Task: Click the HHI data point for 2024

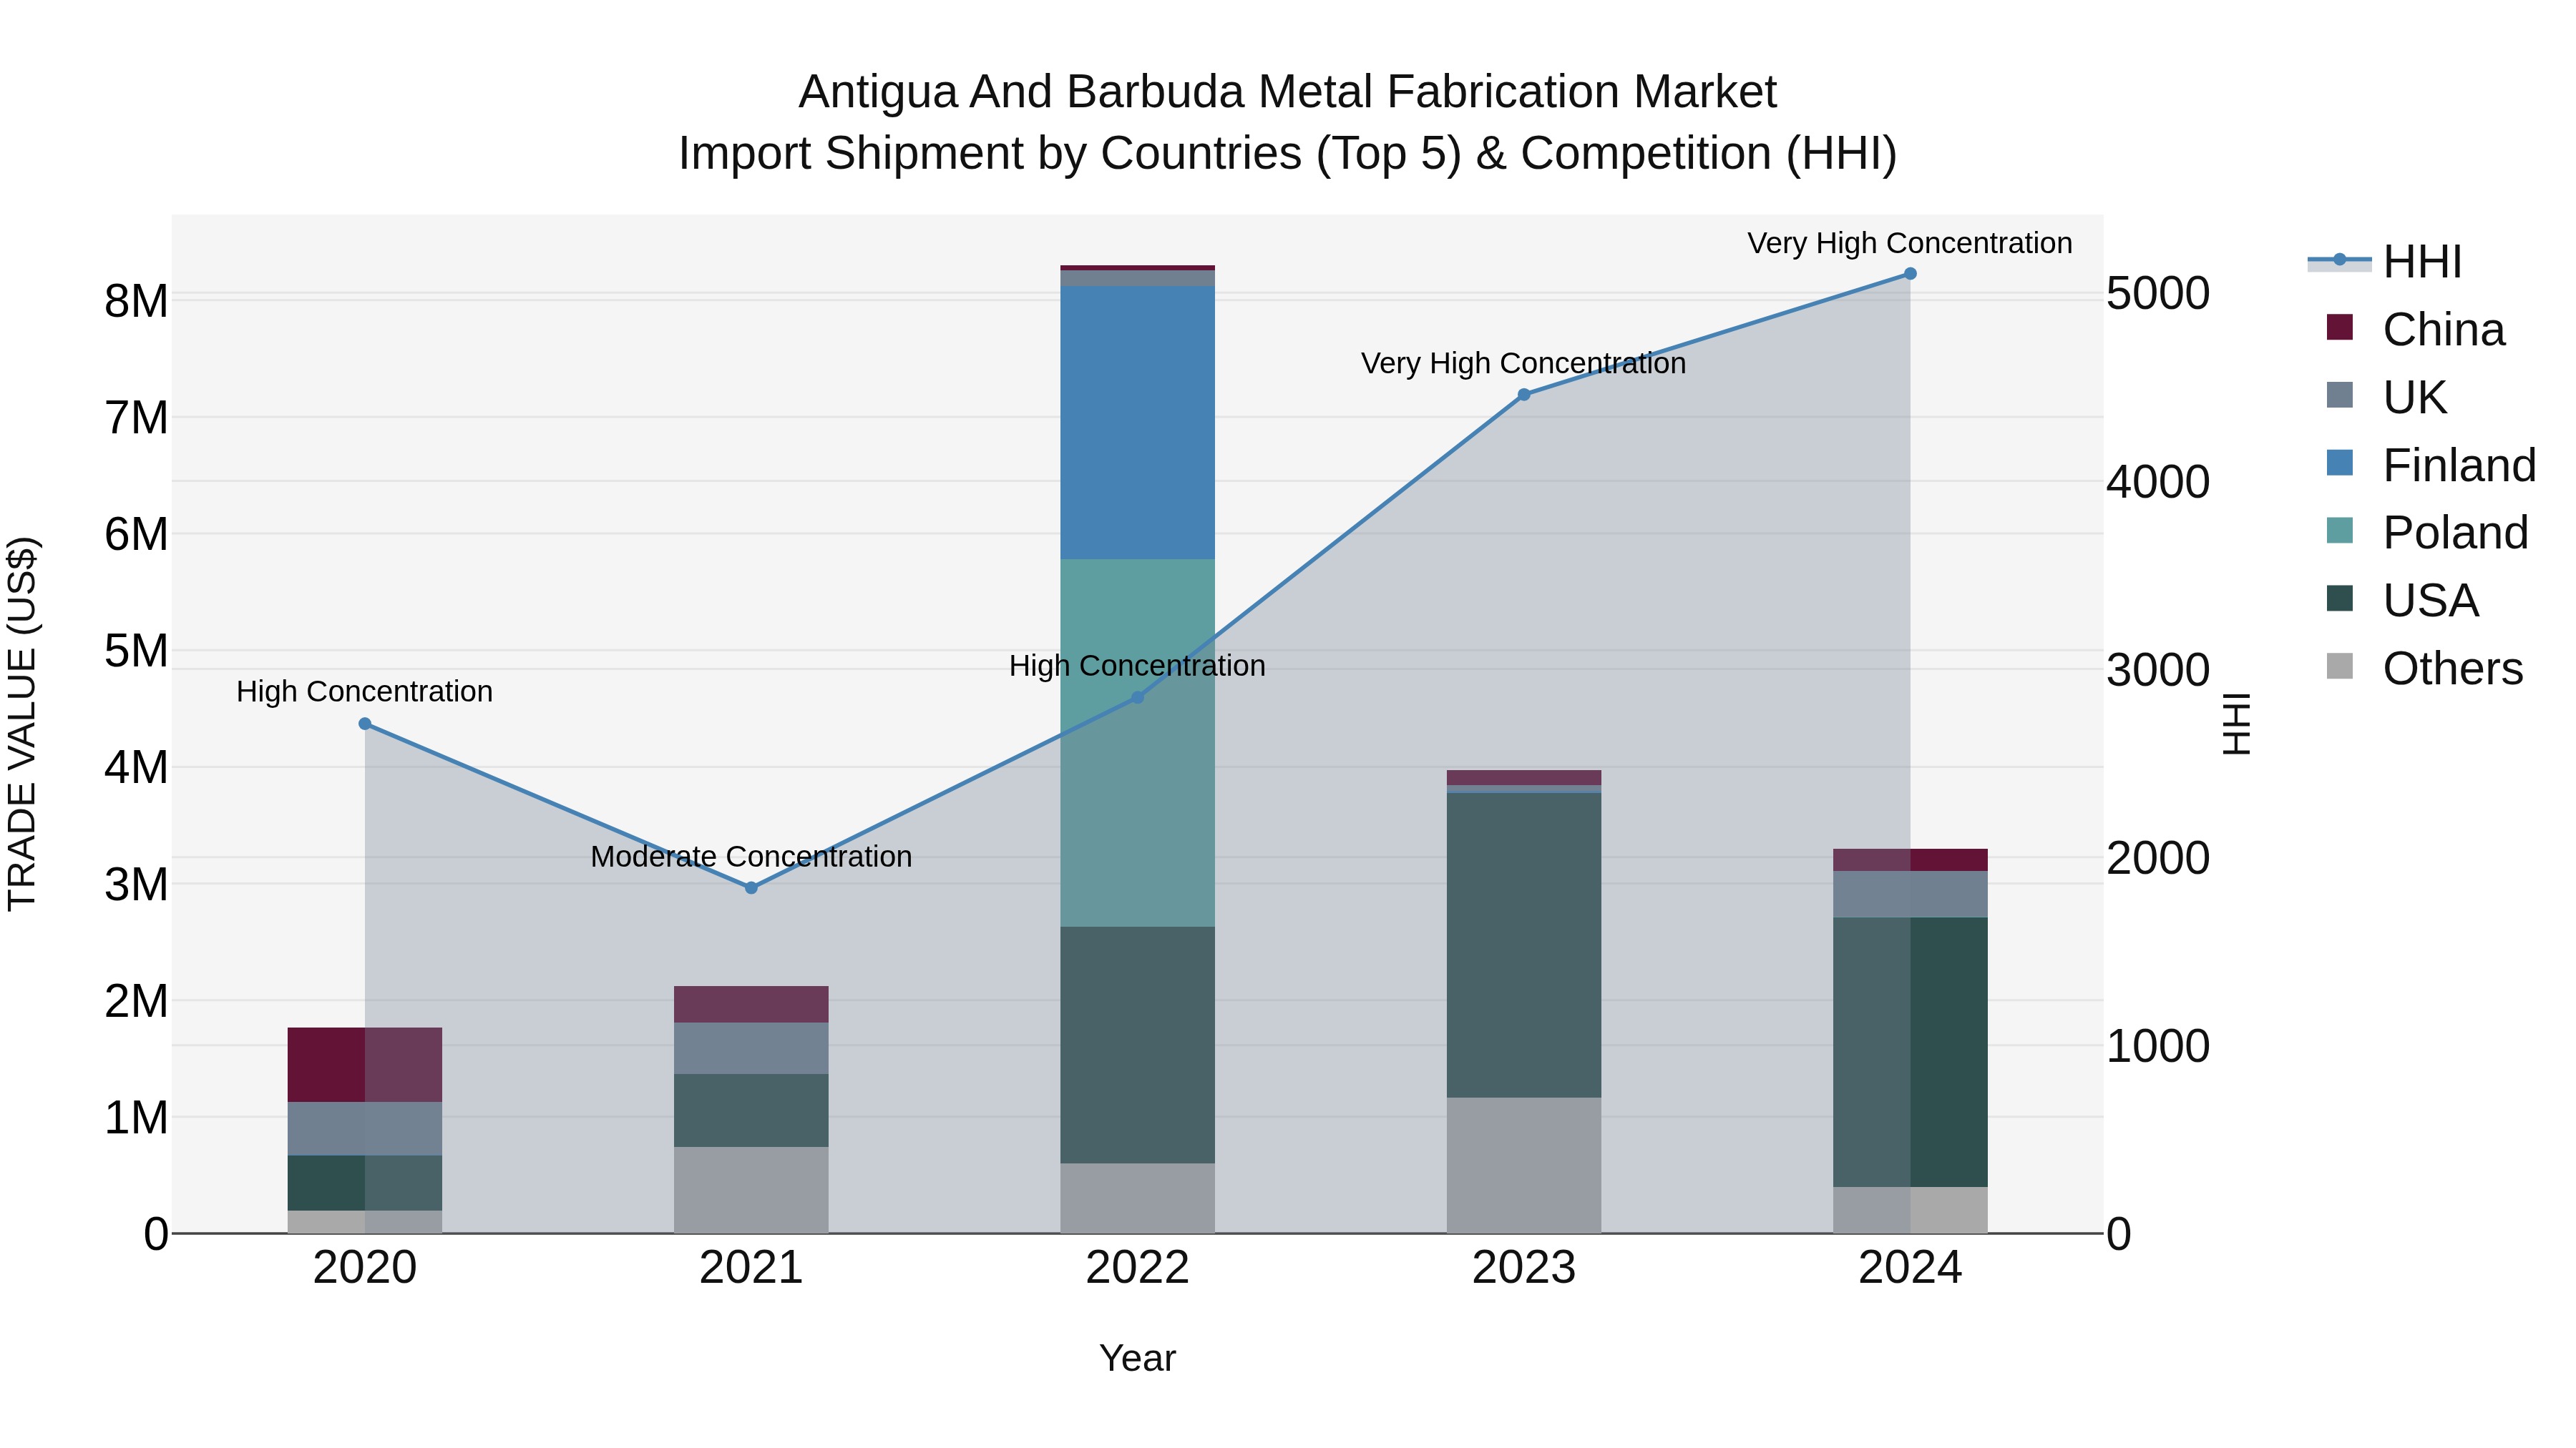Action: coord(1910,274)
